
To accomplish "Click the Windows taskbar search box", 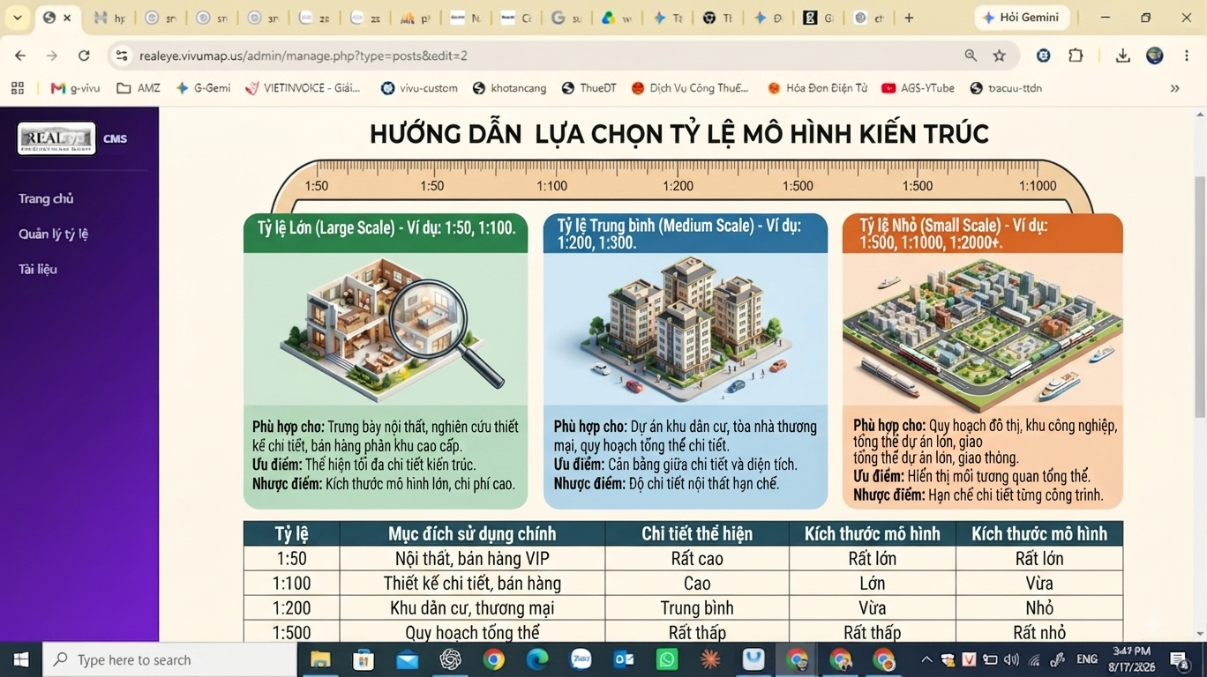I will (170, 659).
